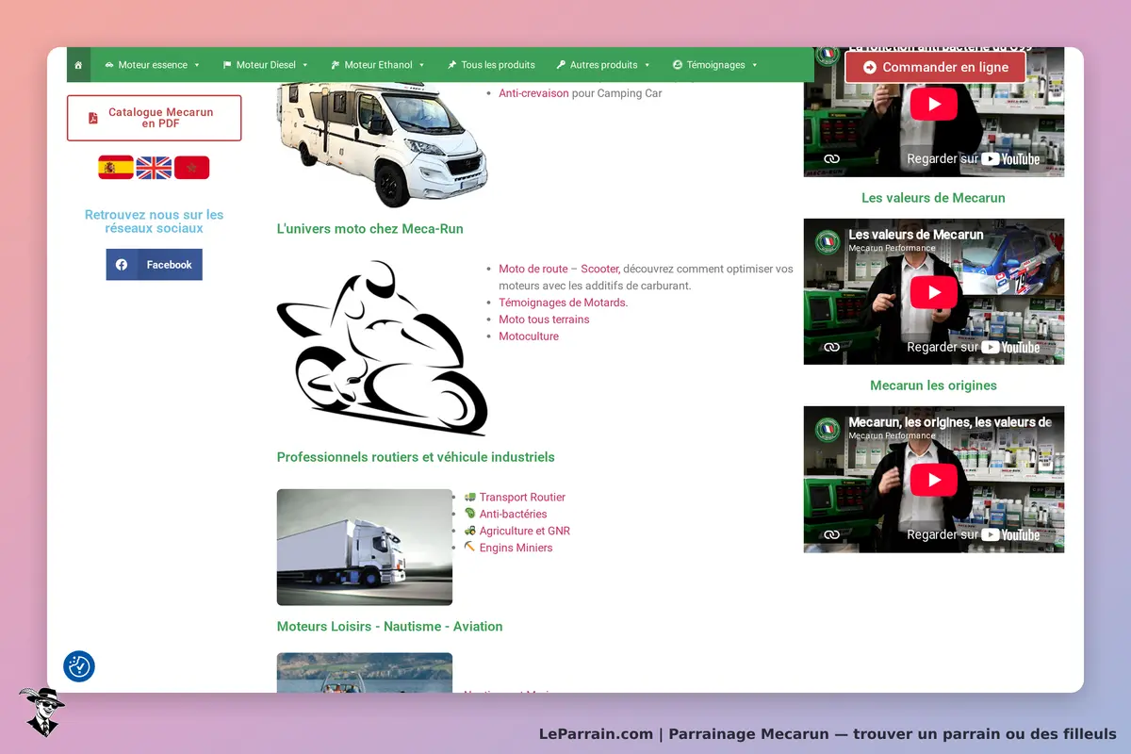
Task: Open Moto tous terrains link
Action: coord(544,320)
